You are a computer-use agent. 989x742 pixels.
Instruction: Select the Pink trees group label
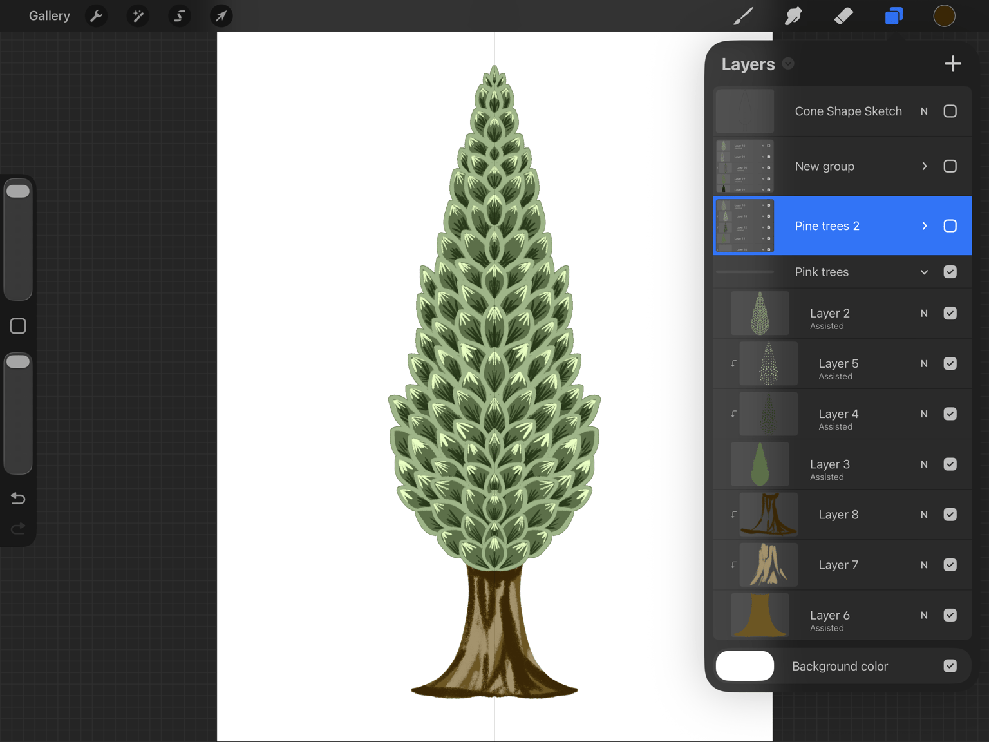click(822, 272)
